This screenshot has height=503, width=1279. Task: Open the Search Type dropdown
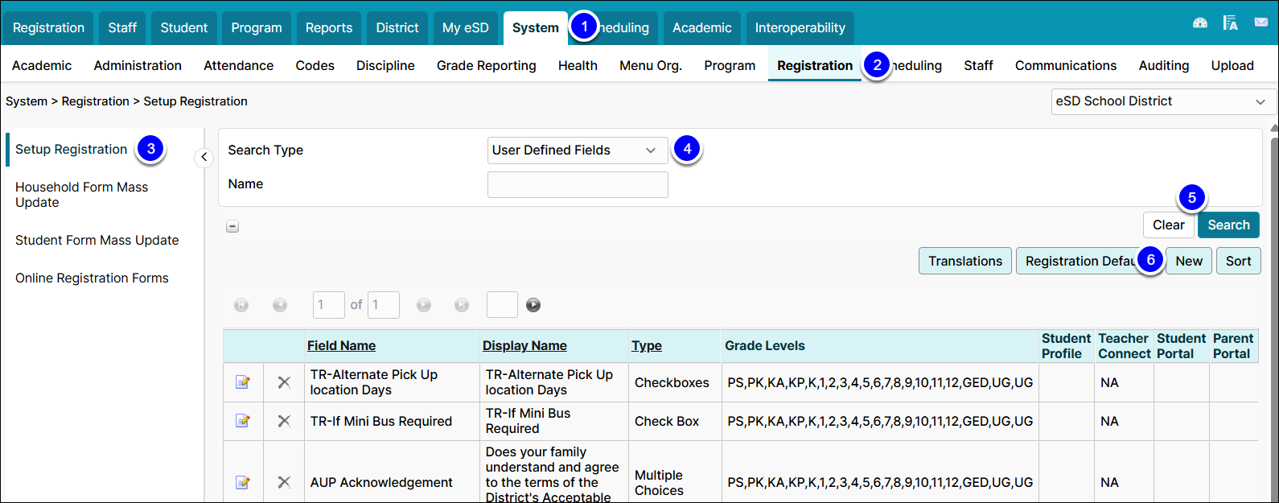tap(578, 150)
